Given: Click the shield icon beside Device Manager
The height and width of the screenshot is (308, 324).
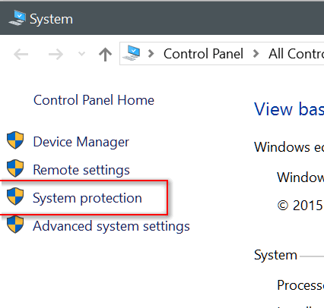Looking at the screenshot, I should 15,140.
